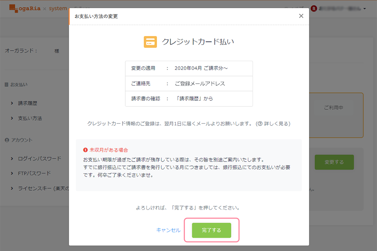Click the ご登録メールアドレス text
Image resolution: width=377 pixels, height=251 pixels.
tap(200, 84)
